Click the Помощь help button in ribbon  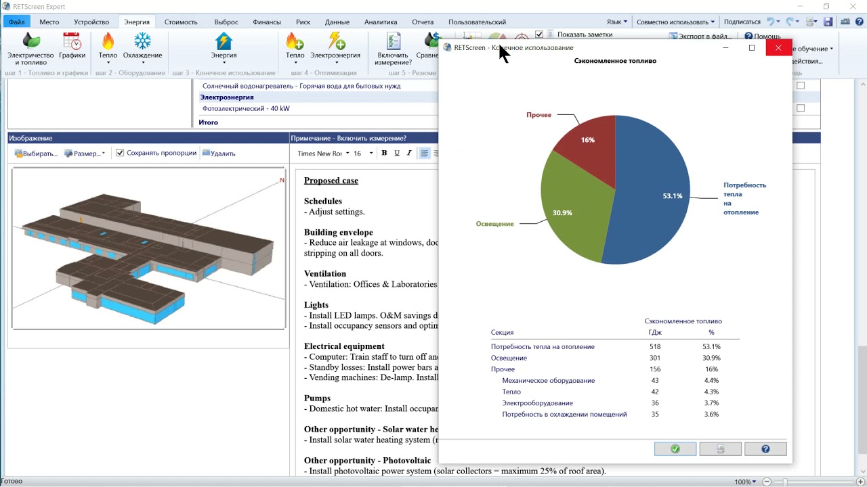coord(763,36)
